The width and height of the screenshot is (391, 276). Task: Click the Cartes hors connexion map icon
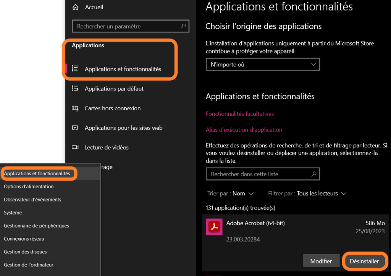pyautogui.click(x=75, y=108)
